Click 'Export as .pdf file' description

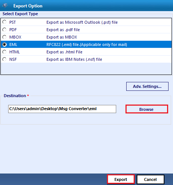[x=63, y=30]
